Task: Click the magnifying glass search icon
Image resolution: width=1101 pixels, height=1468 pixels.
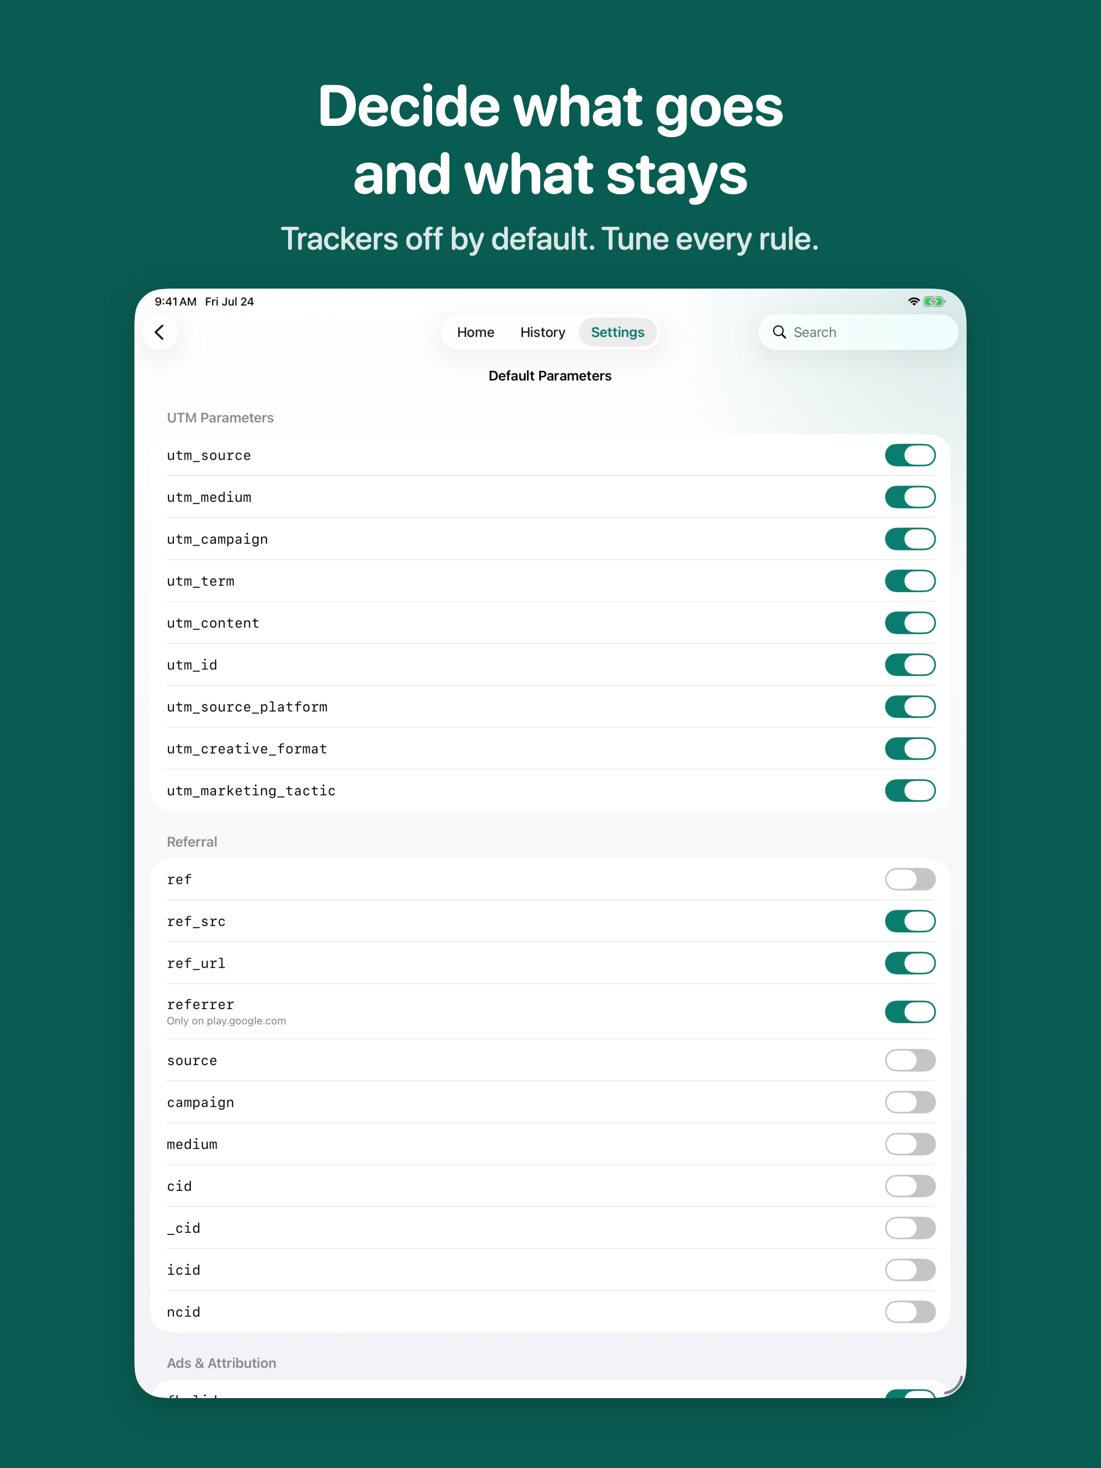Action: (x=779, y=332)
